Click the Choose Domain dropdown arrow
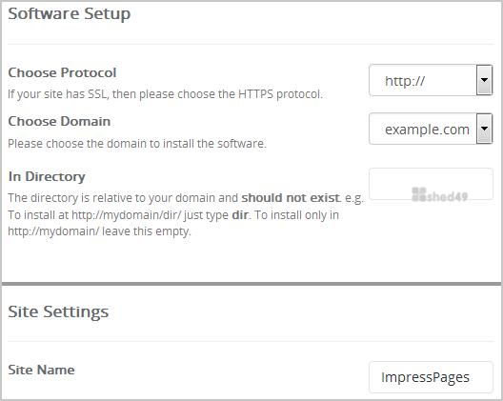 coord(484,129)
